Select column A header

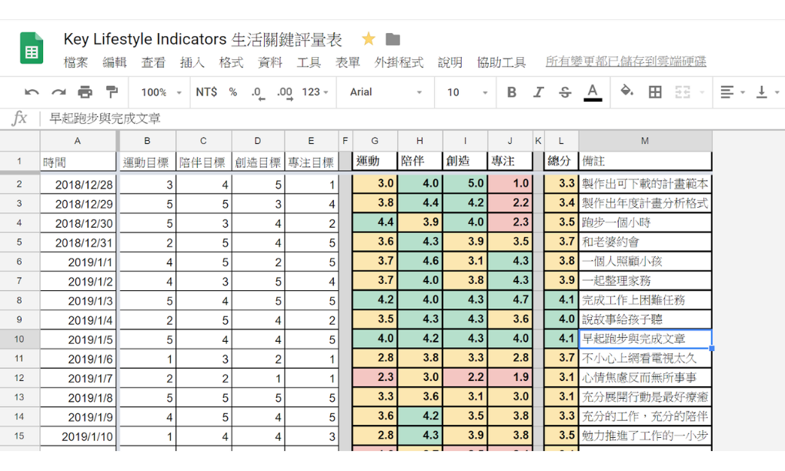78,141
